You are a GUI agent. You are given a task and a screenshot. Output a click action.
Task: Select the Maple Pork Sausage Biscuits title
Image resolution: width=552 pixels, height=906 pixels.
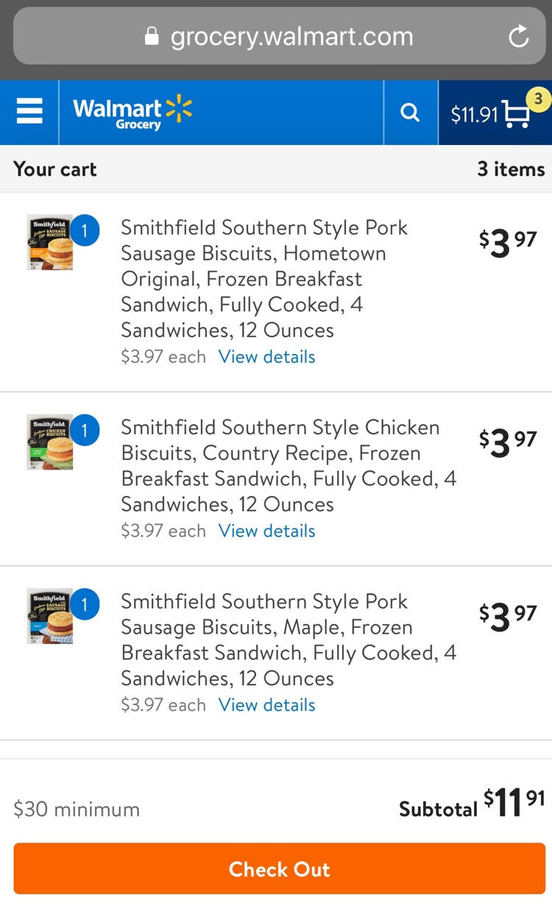[x=287, y=640]
